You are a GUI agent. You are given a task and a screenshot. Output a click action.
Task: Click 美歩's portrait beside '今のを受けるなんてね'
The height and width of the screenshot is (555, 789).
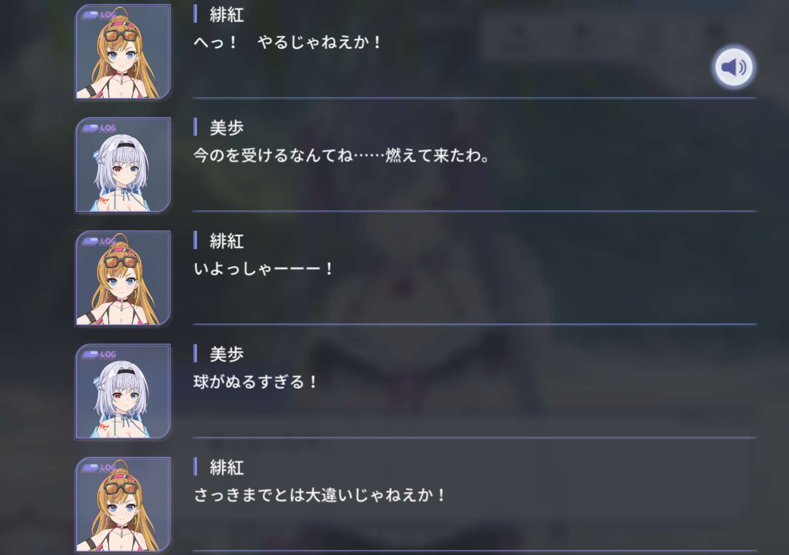coord(123,165)
